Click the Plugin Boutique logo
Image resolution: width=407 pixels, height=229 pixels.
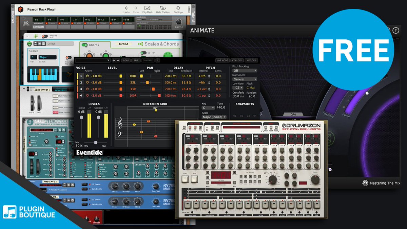(29, 211)
